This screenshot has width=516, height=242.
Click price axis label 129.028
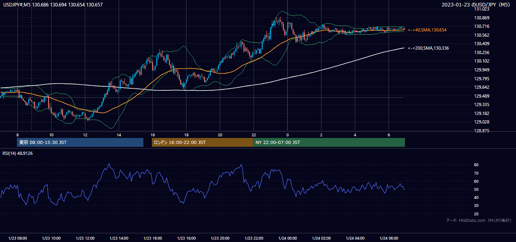[482, 122]
